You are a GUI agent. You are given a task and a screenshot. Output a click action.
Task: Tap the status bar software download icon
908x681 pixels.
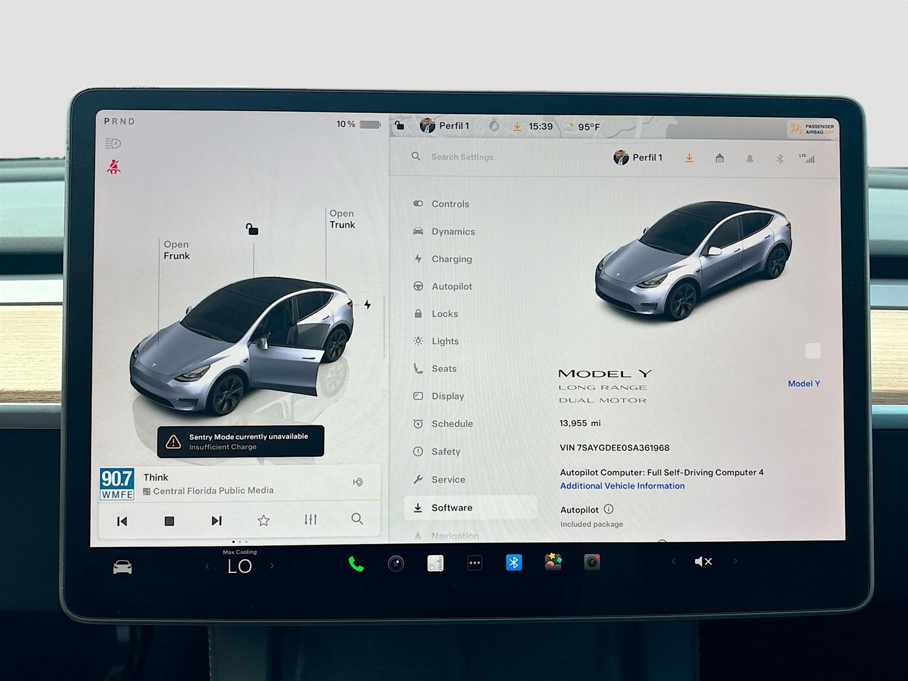coord(517,127)
